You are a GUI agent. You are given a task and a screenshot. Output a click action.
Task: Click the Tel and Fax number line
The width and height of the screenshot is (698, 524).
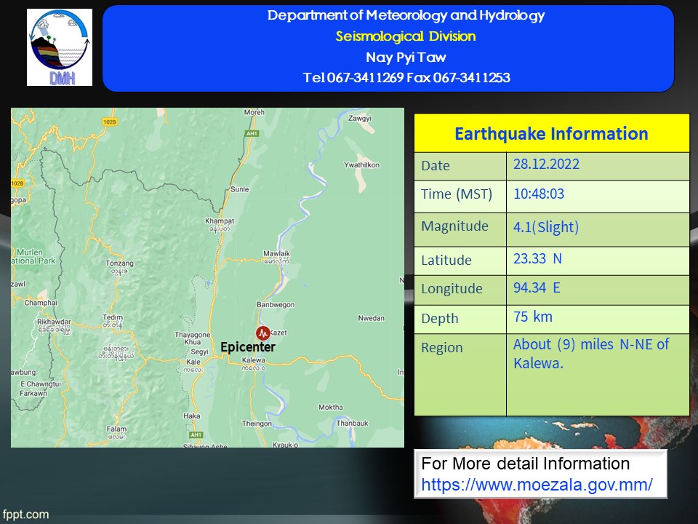coord(406,78)
